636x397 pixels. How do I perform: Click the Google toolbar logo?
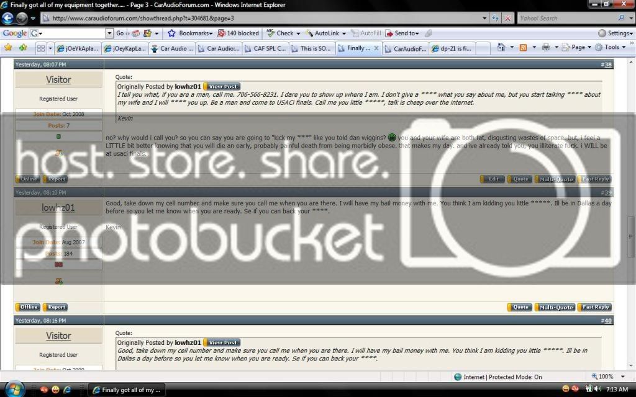(15, 33)
